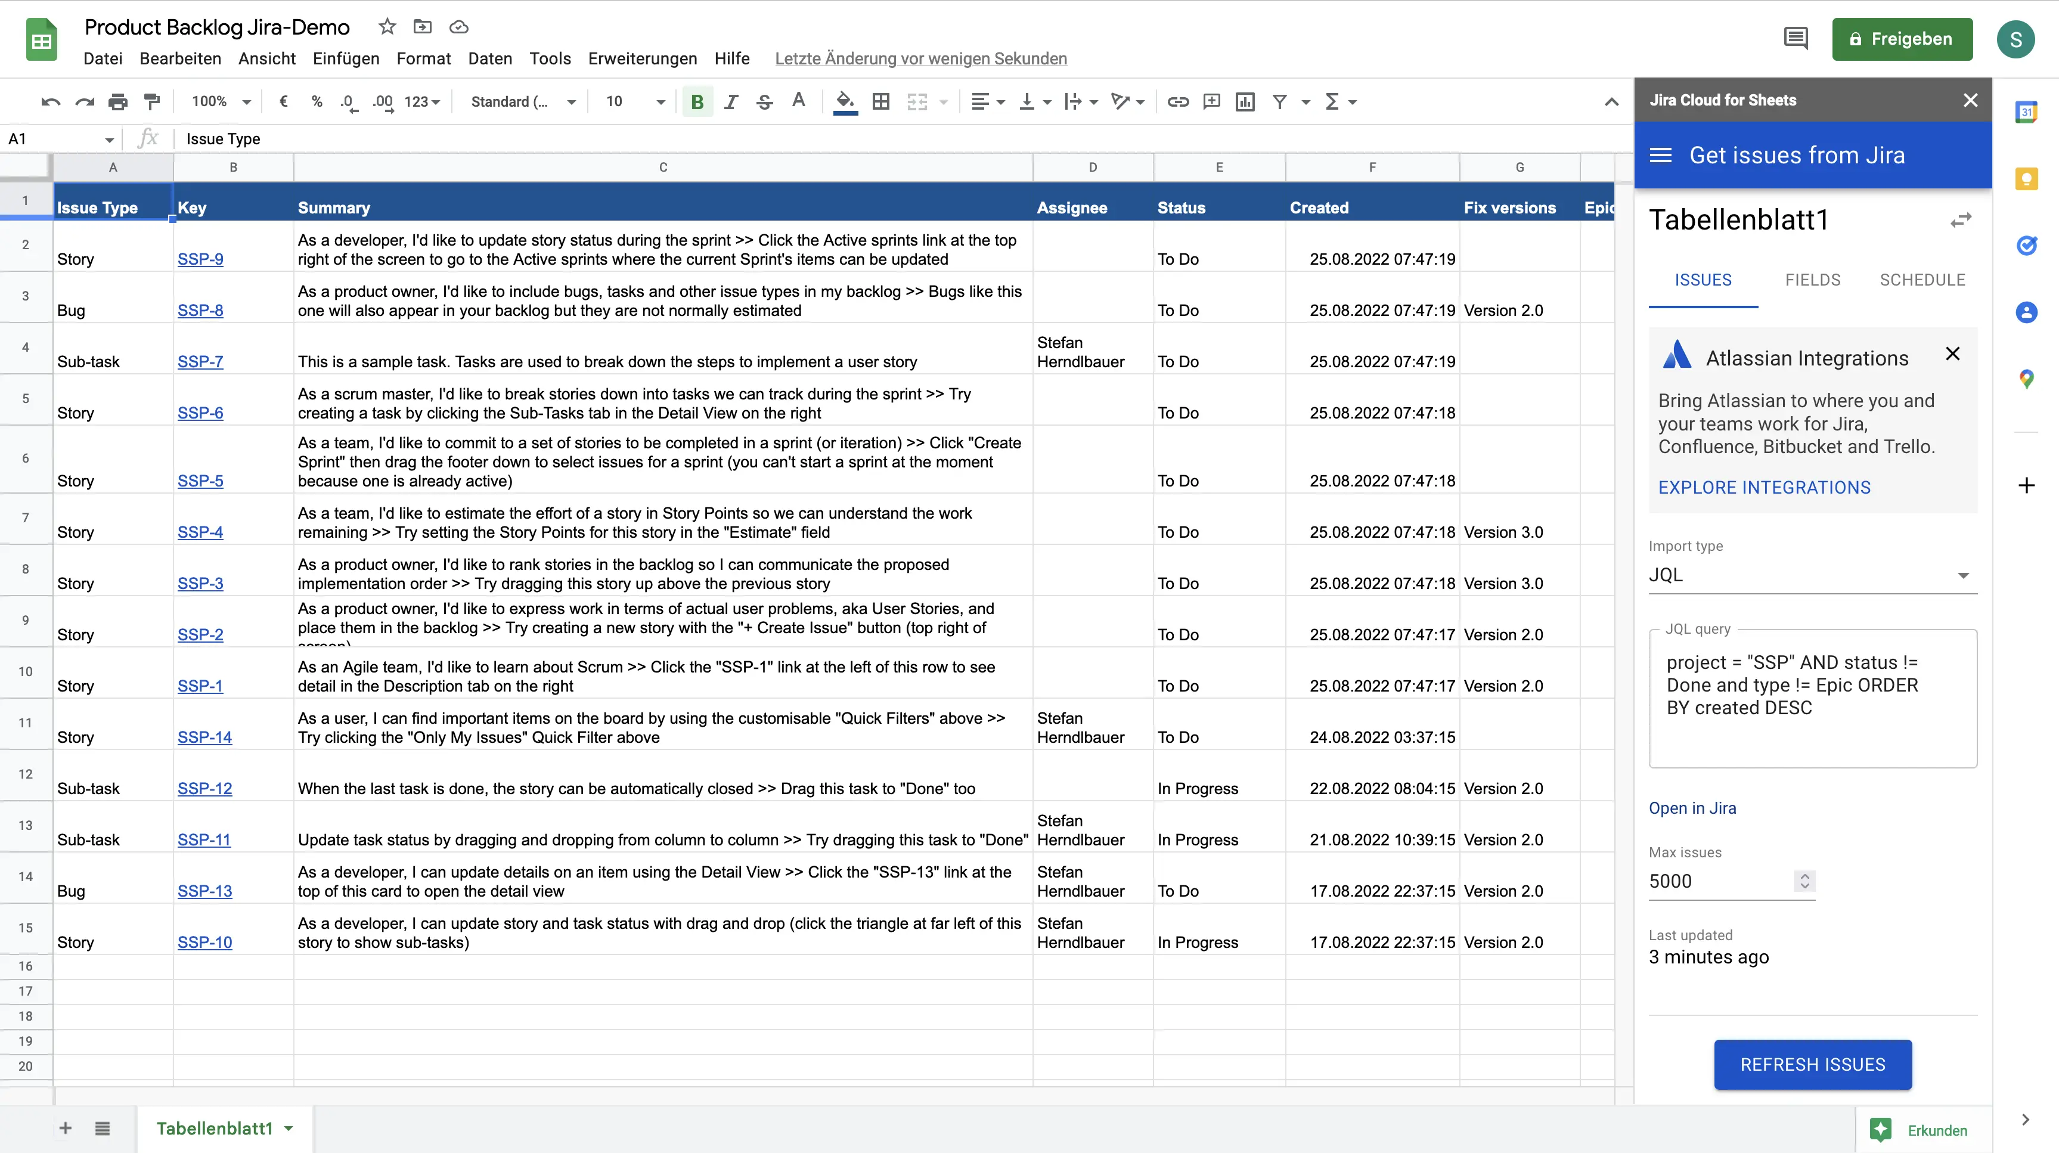This screenshot has width=2059, height=1153.
Task: Click the Italic formatting icon
Action: coord(731,100)
